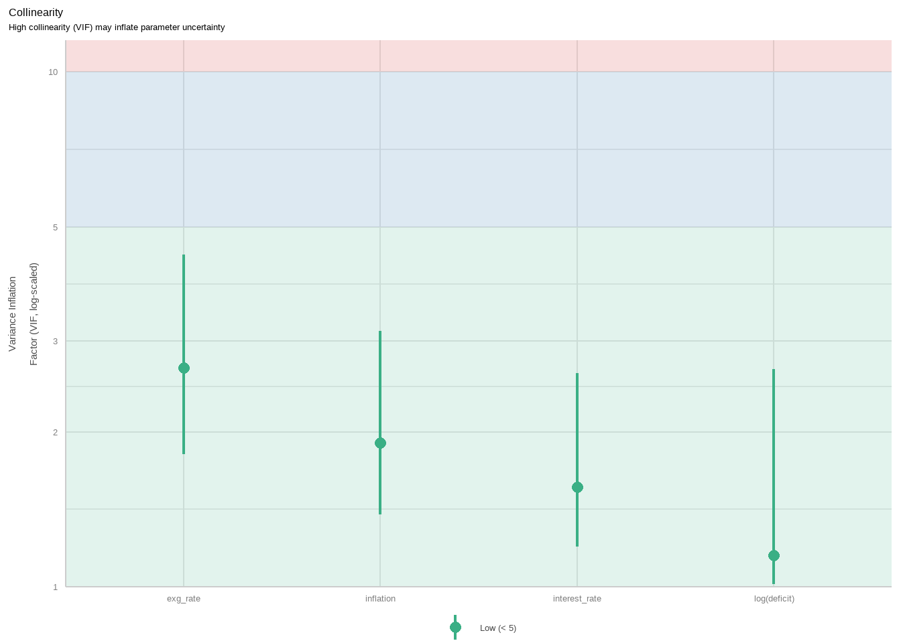Viewport: 901px width, 643px height.
Task: Select the interest_rate x-axis label
Action: coord(577,599)
